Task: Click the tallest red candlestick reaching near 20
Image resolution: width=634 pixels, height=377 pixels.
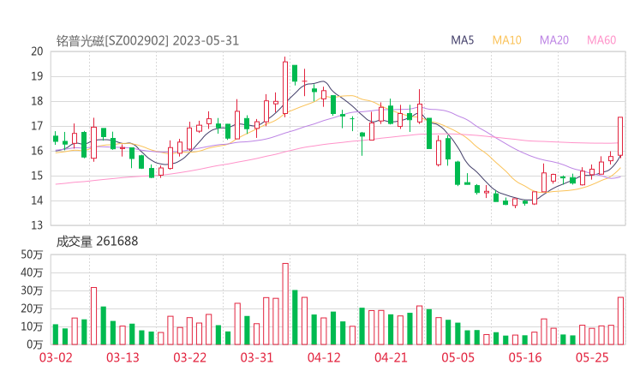Action: [285, 87]
